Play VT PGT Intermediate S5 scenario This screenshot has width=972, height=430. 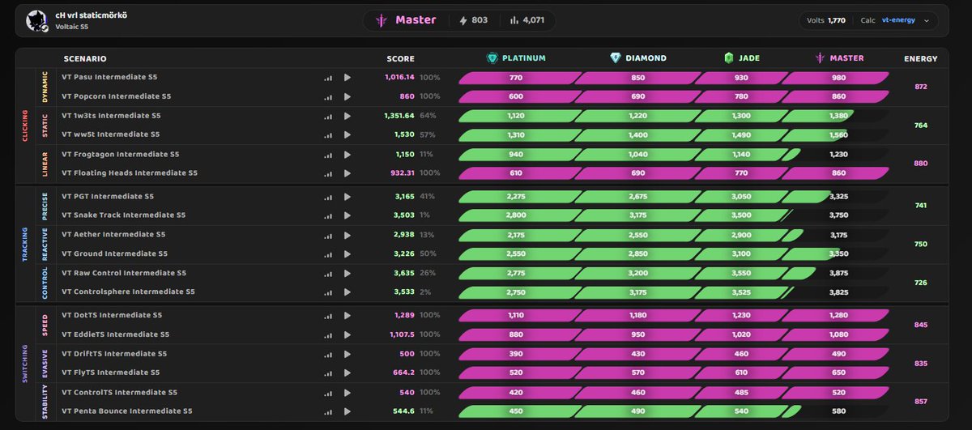[x=347, y=197]
